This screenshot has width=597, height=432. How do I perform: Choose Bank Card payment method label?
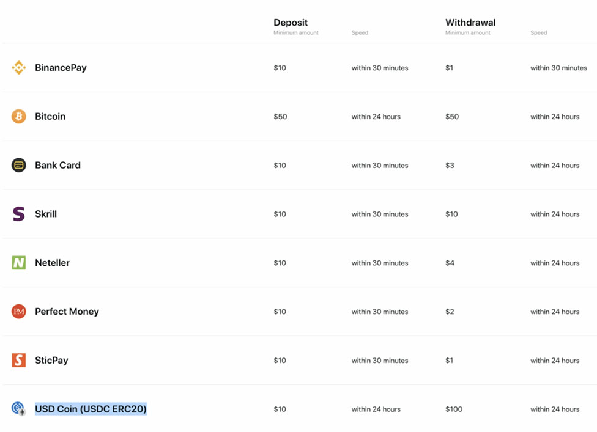click(x=57, y=165)
